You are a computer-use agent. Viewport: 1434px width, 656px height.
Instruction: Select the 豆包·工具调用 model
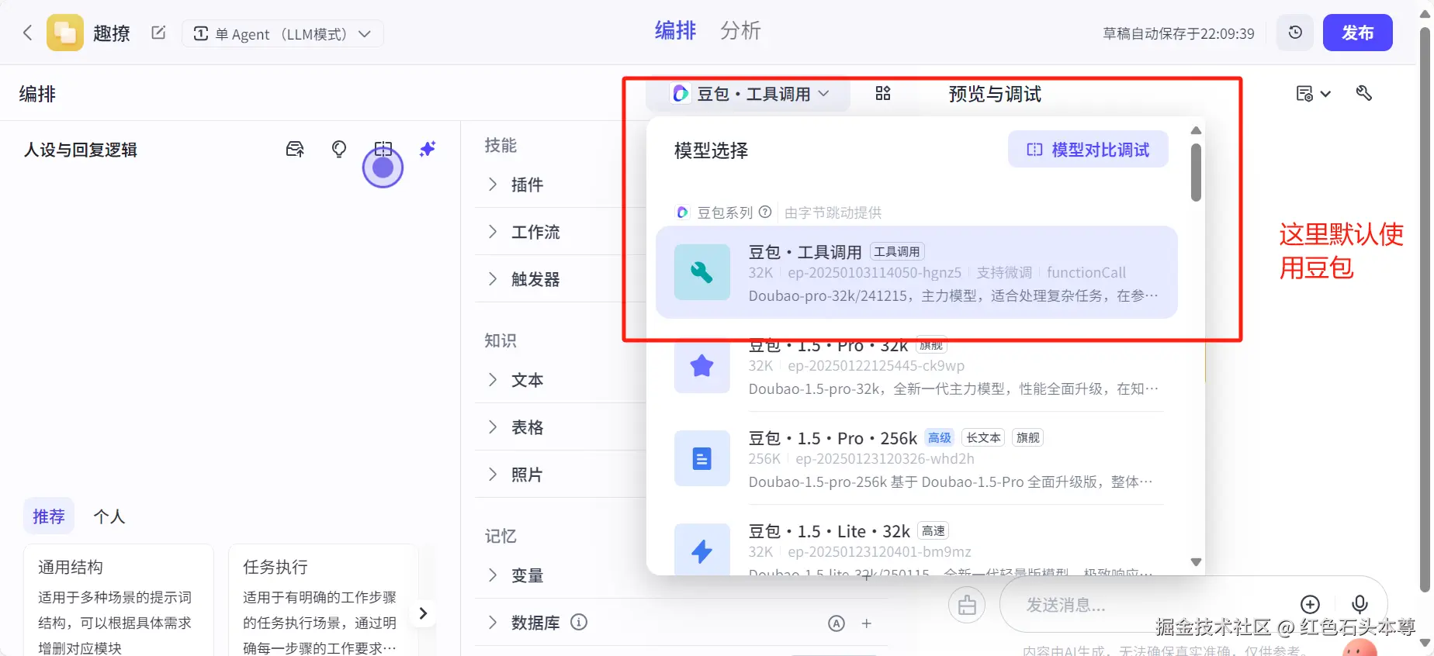pos(916,272)
